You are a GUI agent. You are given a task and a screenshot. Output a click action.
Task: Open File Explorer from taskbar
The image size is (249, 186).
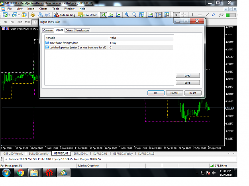pyautogui.click(x=34, y=173)
